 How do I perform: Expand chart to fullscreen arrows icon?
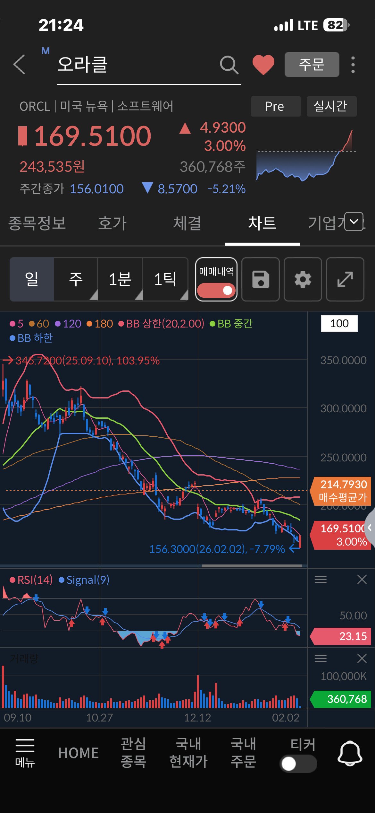tap(345, 279)
